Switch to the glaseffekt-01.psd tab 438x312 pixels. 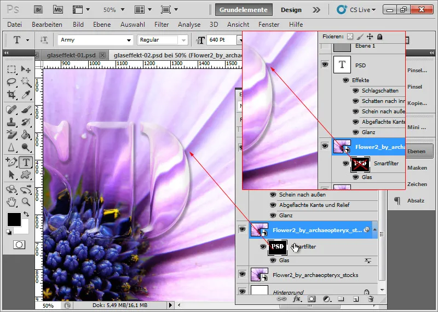click(x=72, y=55)
